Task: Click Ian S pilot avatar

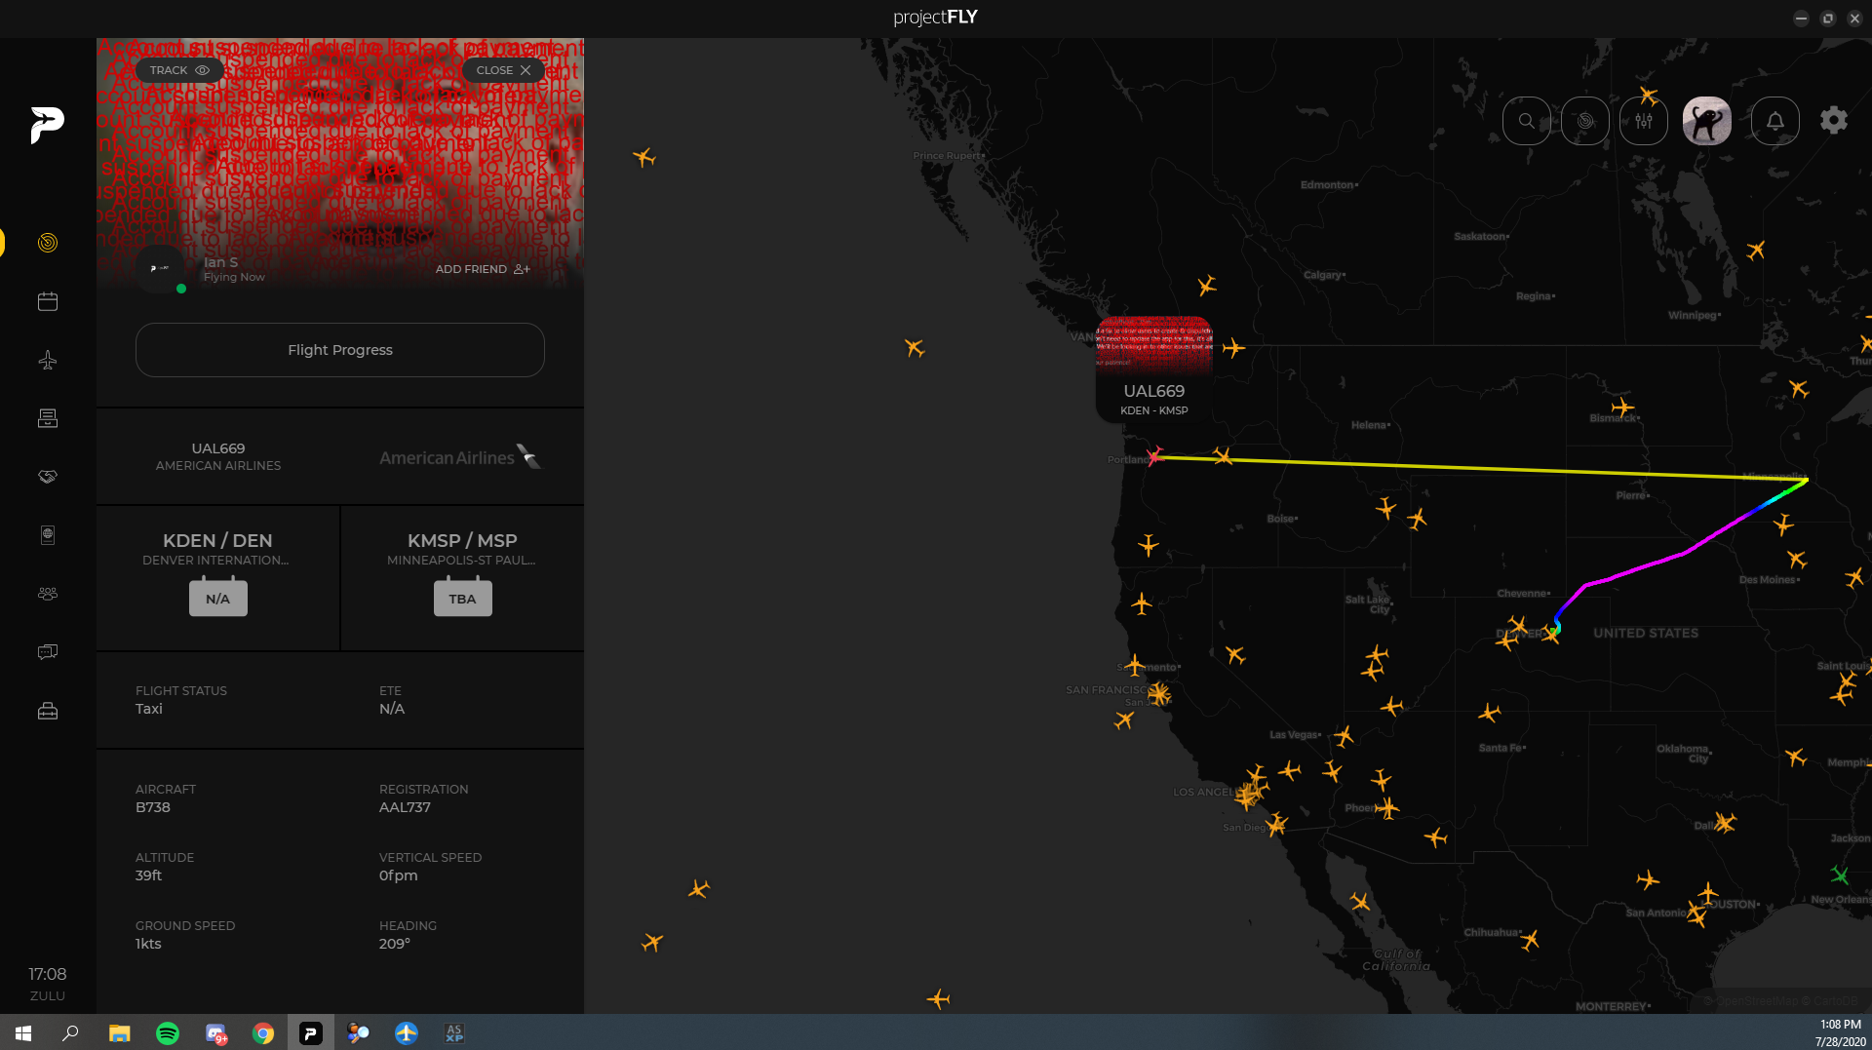Action: (160, 268)
